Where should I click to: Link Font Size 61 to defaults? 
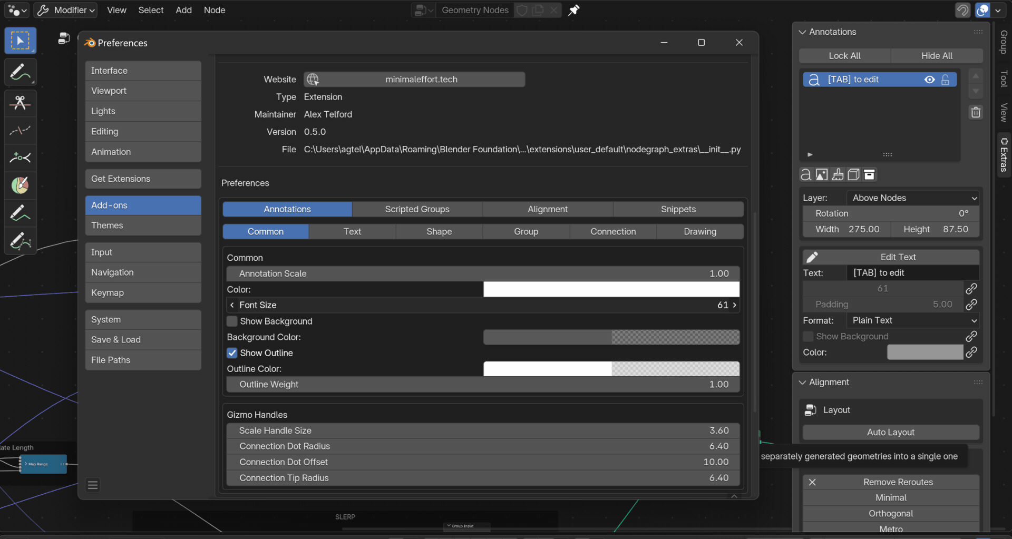click(x=971, y=288)
